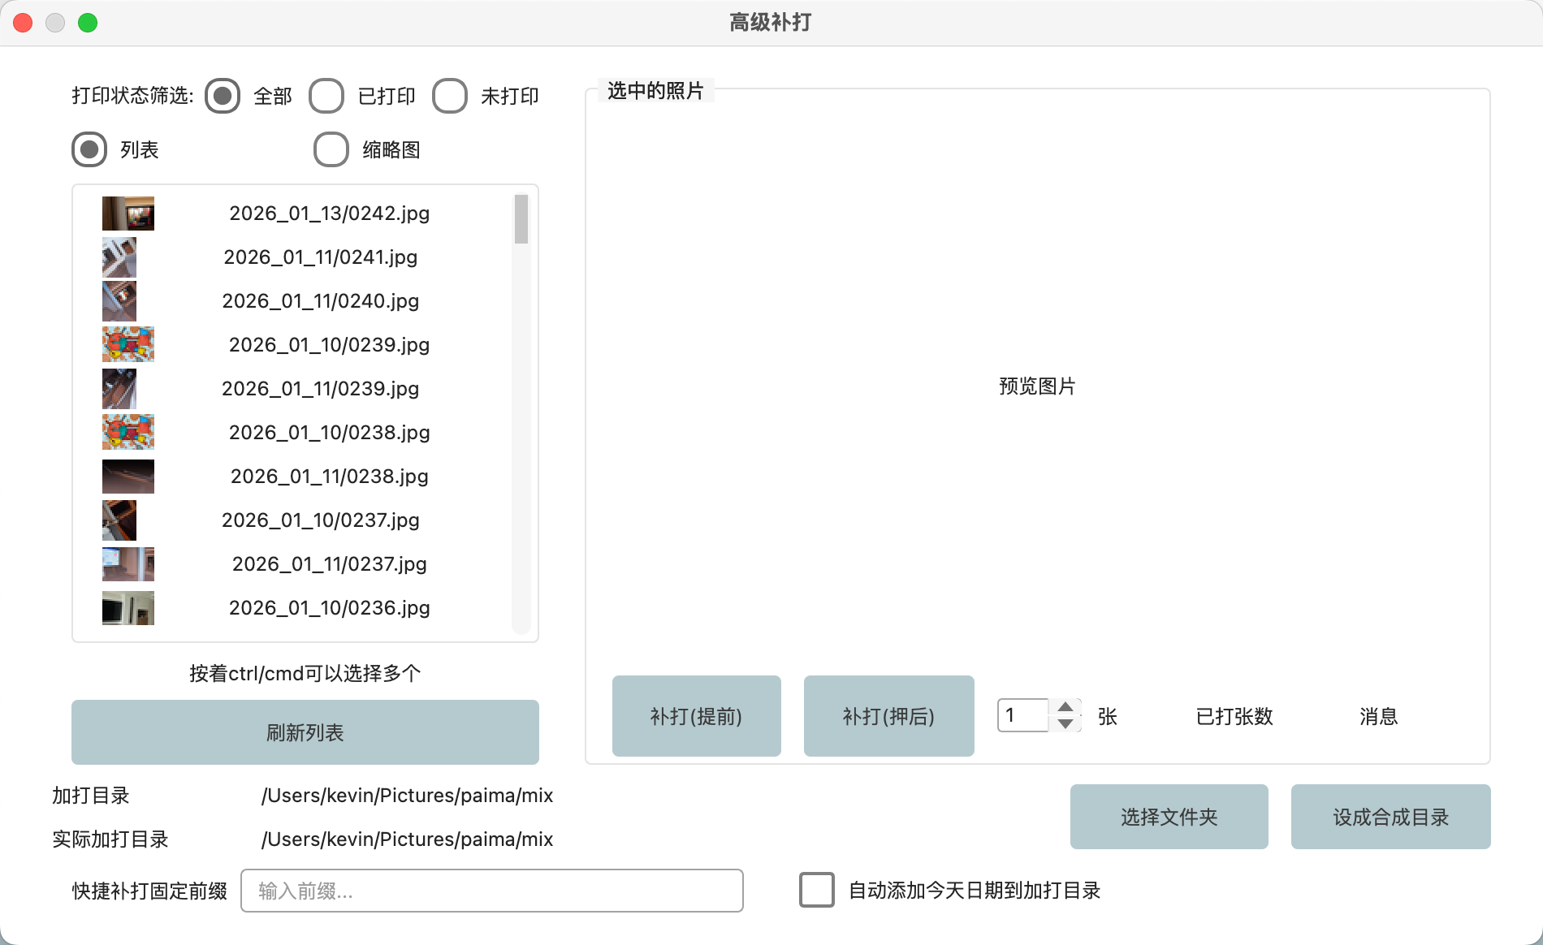The width and height of the screenshot is (1543, 945).
Task: Filter by 未打印 print status
Action: (x=450, y=96)
